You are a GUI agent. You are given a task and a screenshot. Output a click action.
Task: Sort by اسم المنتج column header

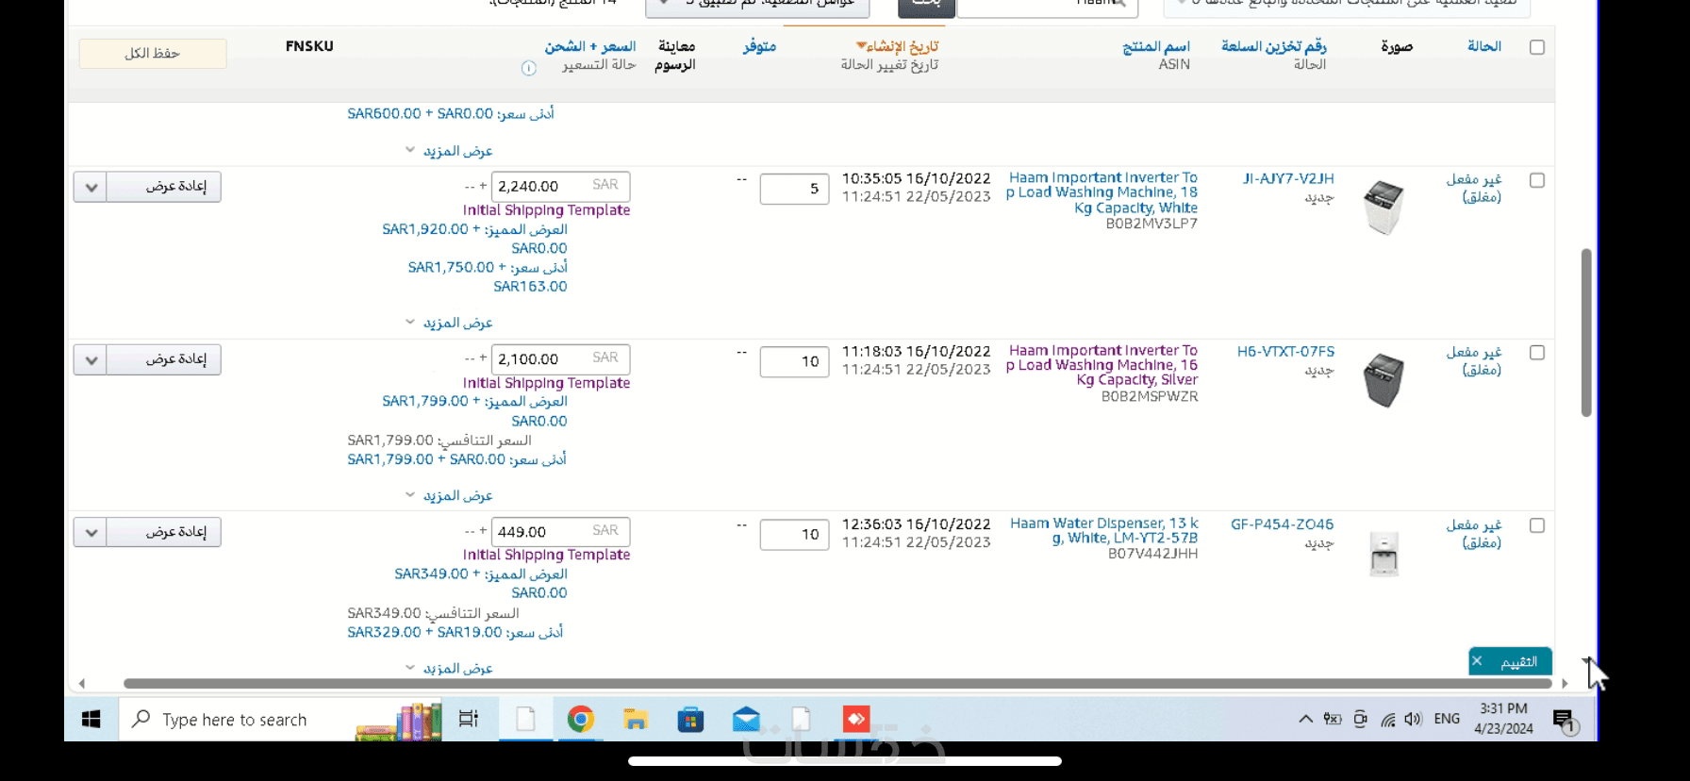point(1156,46)
